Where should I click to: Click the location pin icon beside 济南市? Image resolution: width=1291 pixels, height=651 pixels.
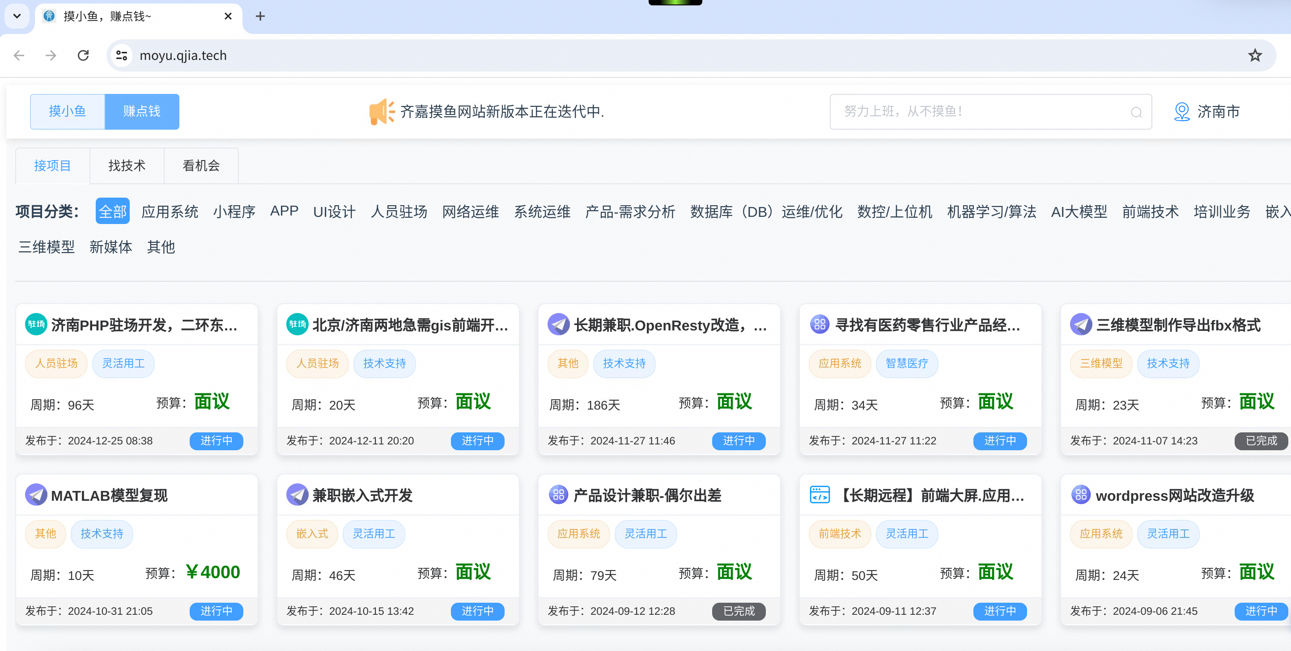click(1181, 111)
